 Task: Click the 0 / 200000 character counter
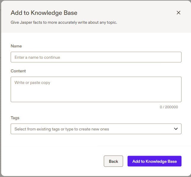(169, 107)
